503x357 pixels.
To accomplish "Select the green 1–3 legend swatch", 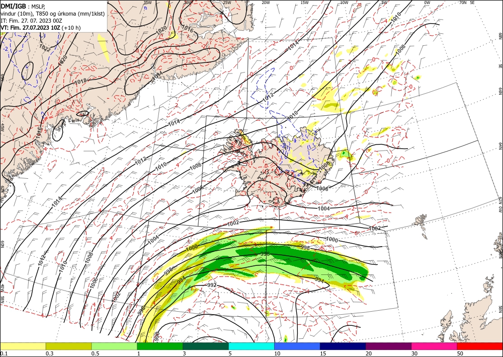I will click(160, 346).
